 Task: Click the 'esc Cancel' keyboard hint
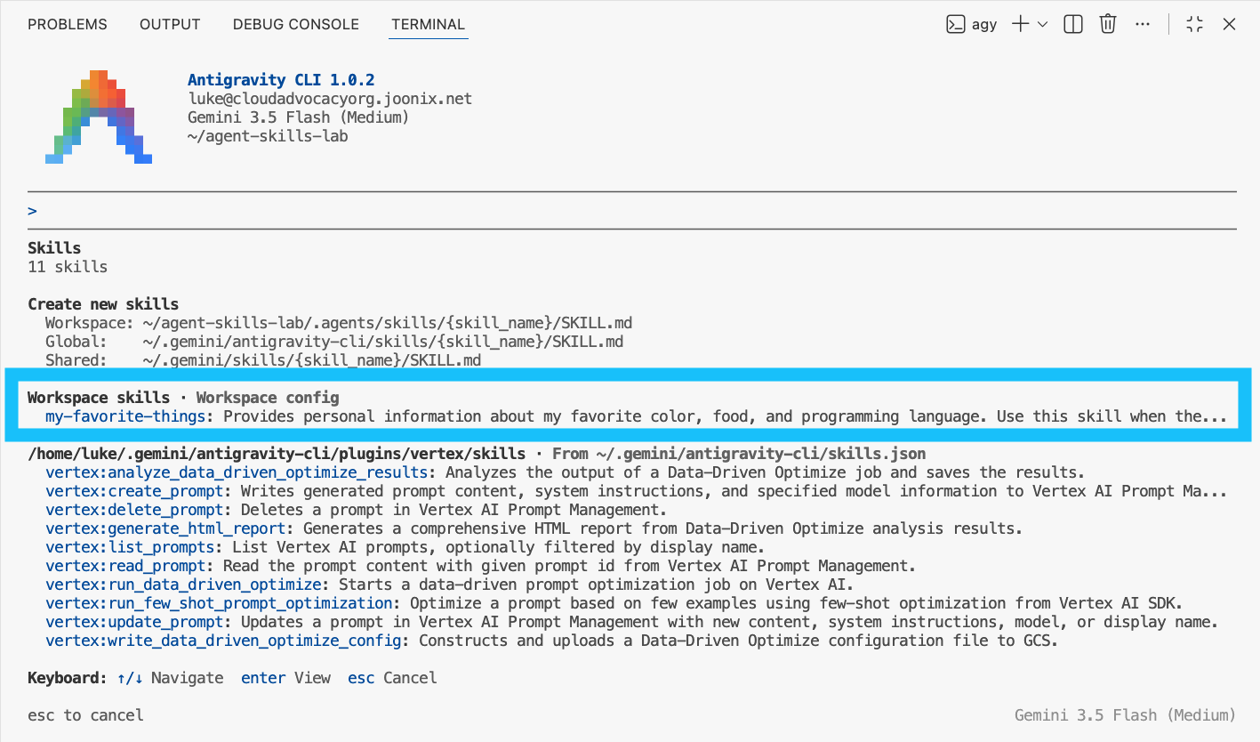point(392,678)
